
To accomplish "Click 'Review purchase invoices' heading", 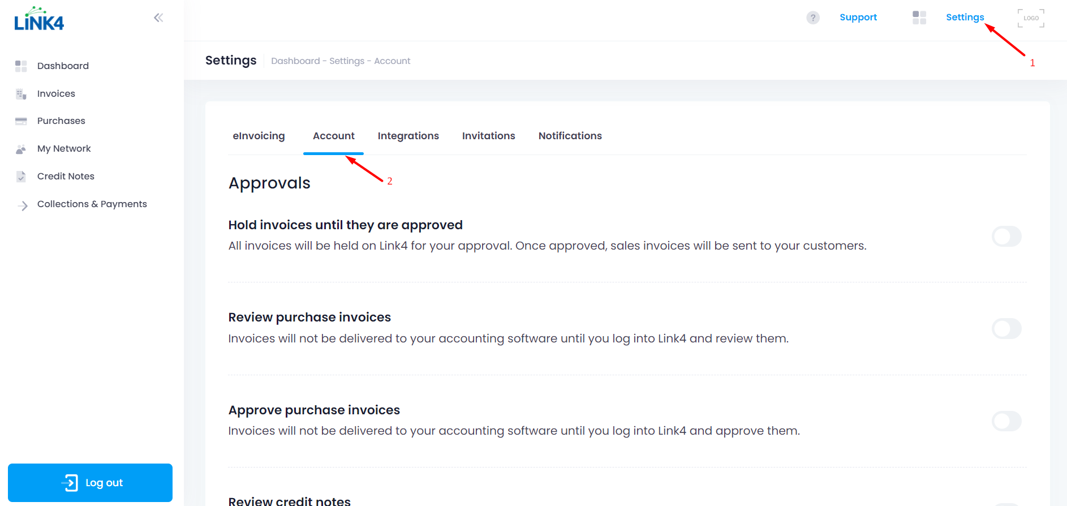I will [309, 317].
